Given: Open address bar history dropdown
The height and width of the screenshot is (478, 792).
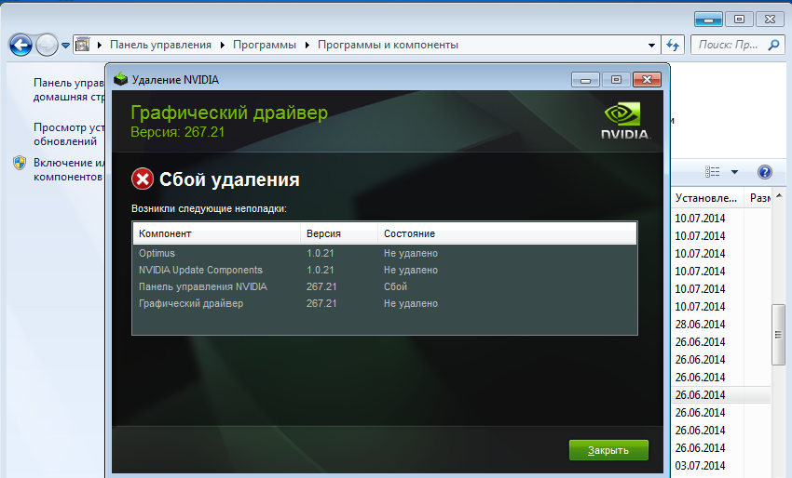Looking at the screenshot, I should tap(651, 46).
